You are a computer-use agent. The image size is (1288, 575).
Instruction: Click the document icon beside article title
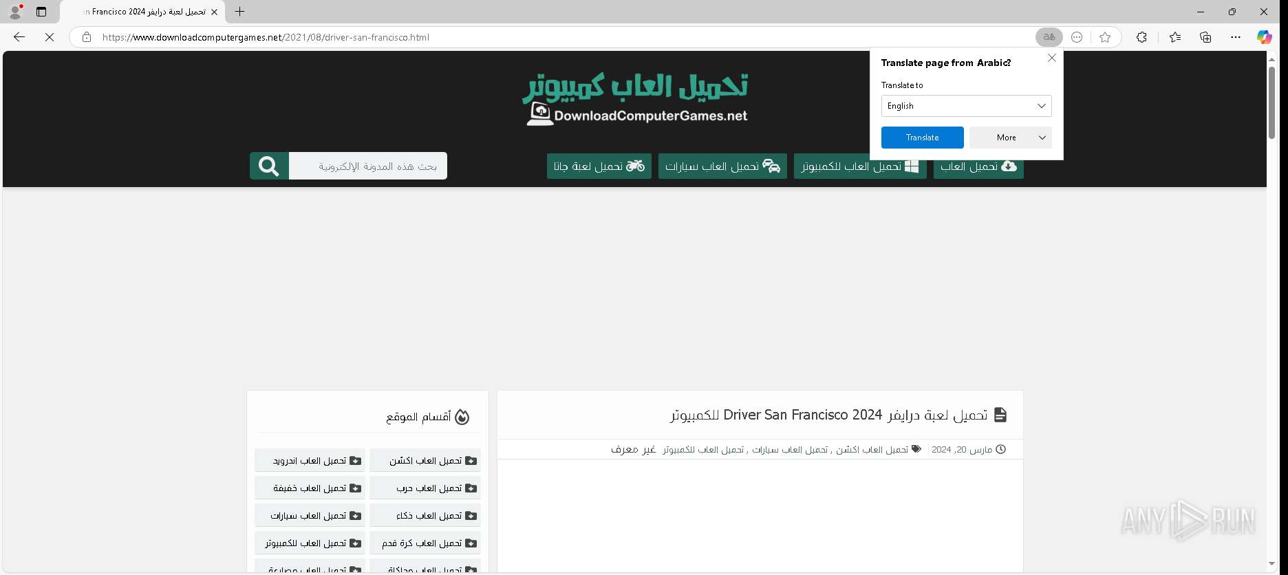tap(1000, 415)
